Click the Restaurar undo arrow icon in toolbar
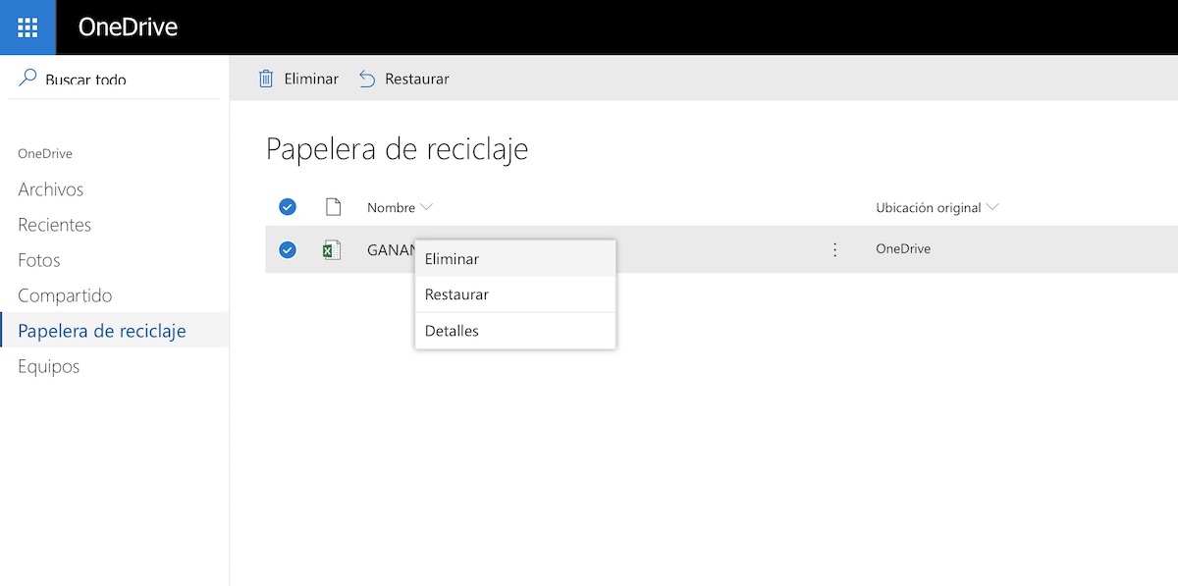This screenshot has width=1178, height=586. click(367, 79)
